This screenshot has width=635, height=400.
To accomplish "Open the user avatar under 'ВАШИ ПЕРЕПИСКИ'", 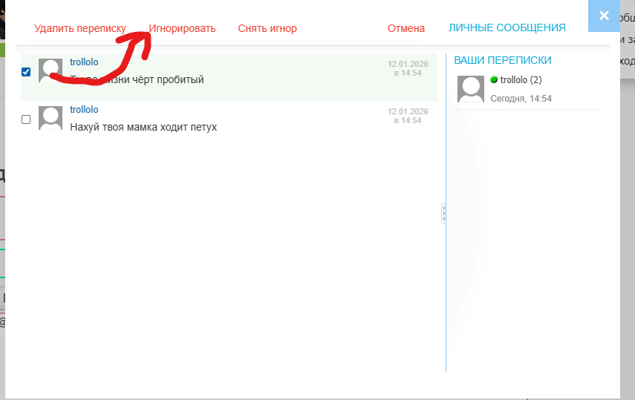I will pyautogui.click(x=471, y=89).
